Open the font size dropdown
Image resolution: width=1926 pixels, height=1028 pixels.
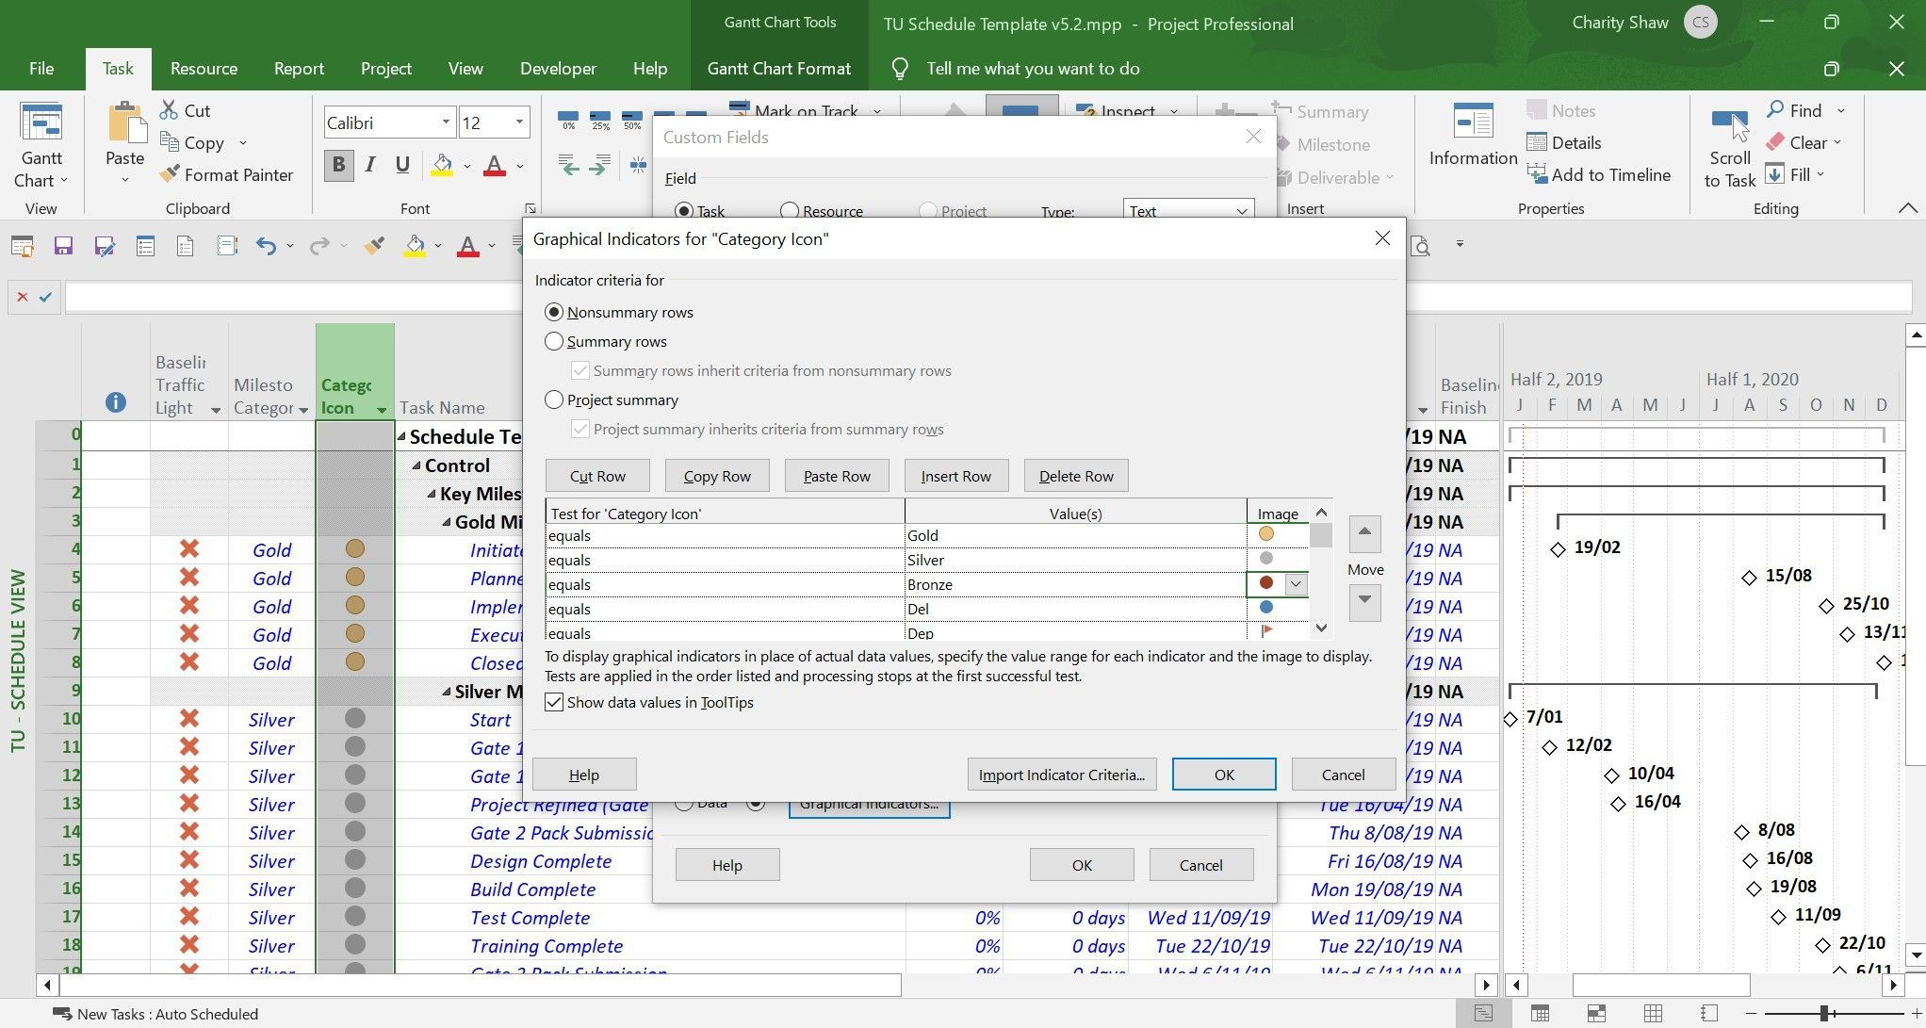[519, 122]
